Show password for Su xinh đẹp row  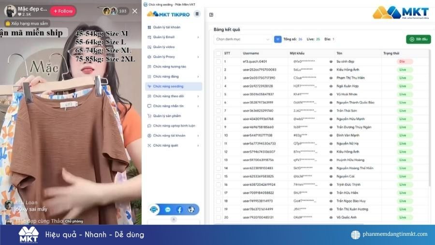(331, 61)
